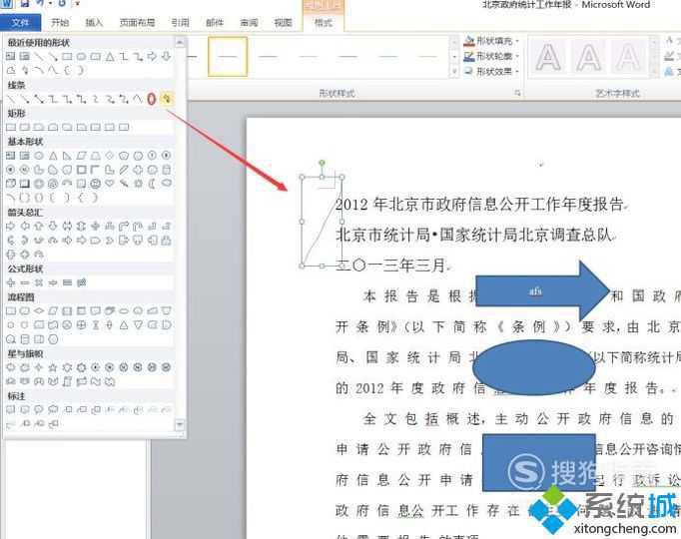Pick the parallelogram in 基本形状
The width and height of the screenshot is (681, 539).
click(x=81, y=156)
